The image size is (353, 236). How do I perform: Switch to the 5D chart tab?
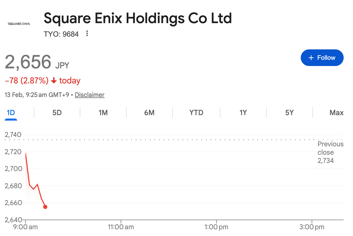(x=57, y=113)
